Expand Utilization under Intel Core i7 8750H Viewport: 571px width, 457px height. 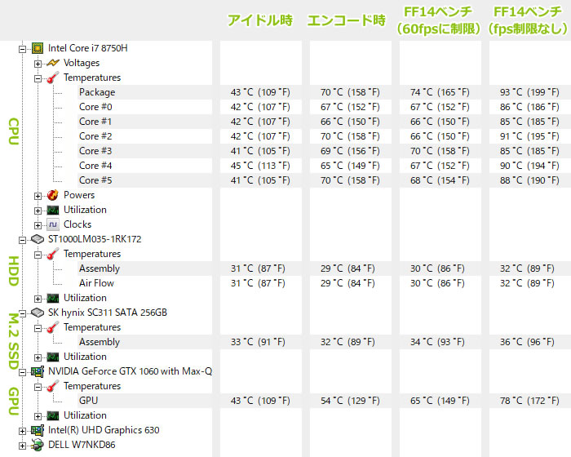tap(38, 211)
